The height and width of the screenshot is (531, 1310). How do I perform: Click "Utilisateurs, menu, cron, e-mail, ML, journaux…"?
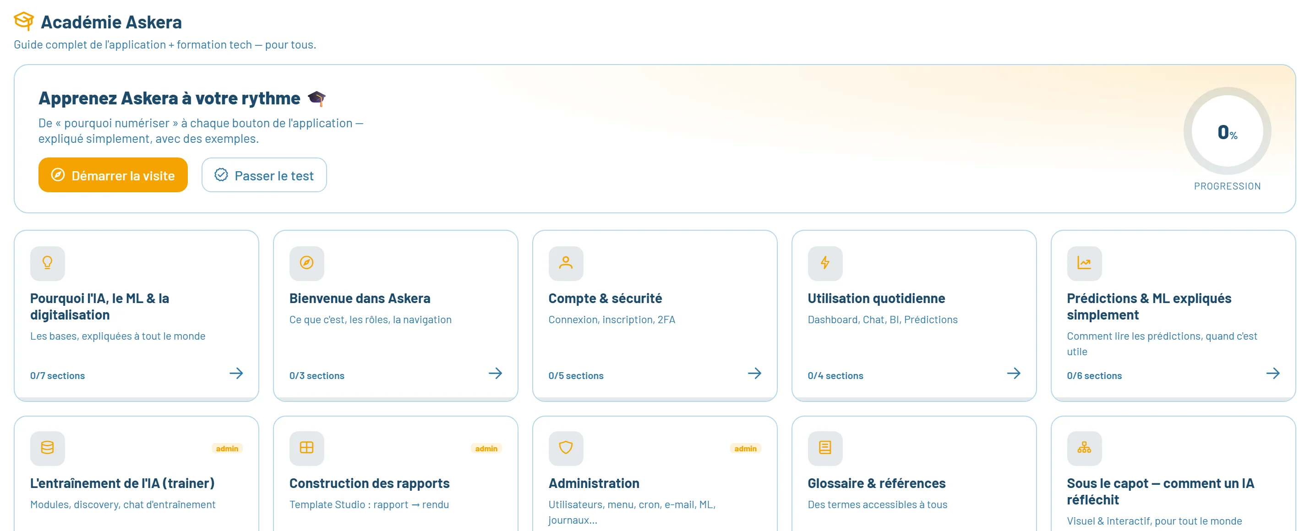(x=632, y=512)
